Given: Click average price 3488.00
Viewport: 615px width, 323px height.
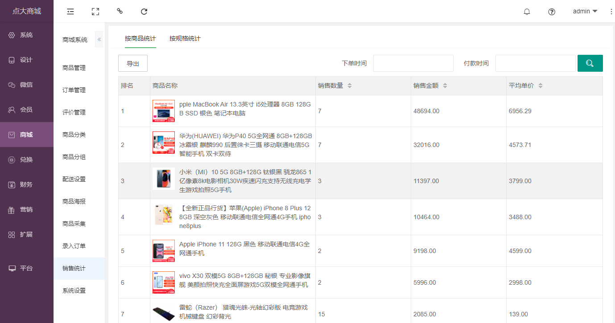Looking at the screenshot, I should 520,217.
